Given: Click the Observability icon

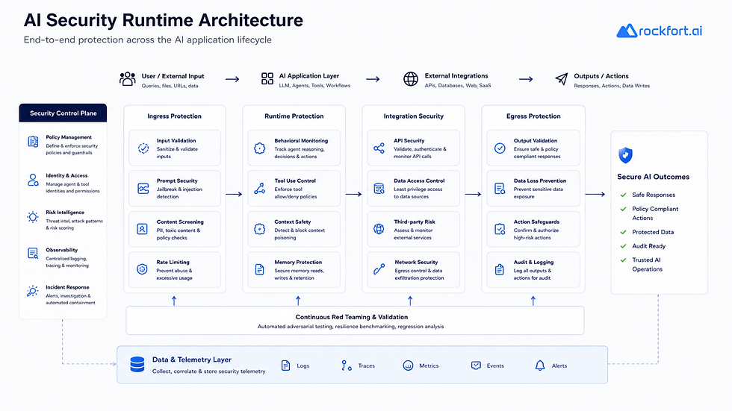Looking at the screenshot, I should coord(33,254).
